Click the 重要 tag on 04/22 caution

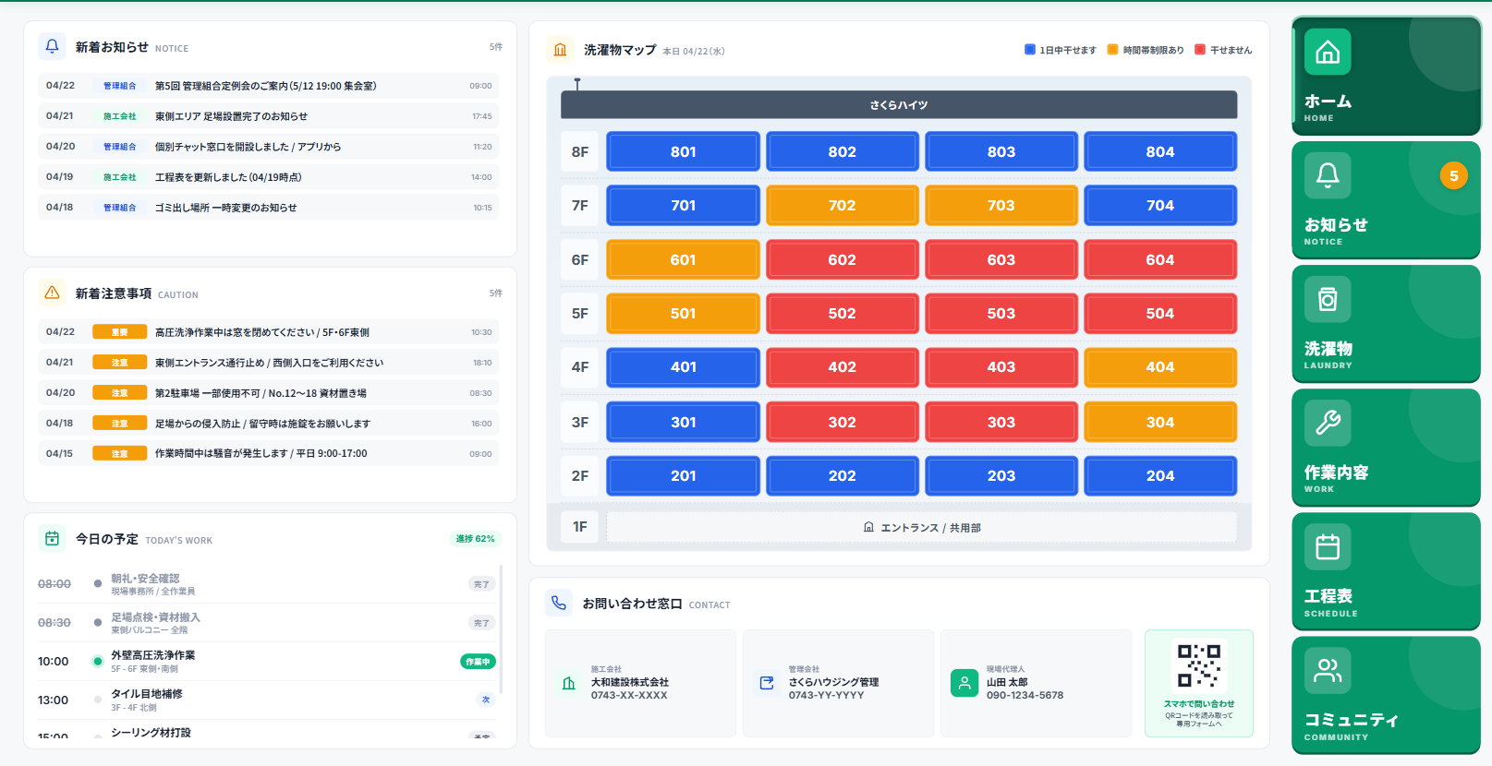(120, 332)
